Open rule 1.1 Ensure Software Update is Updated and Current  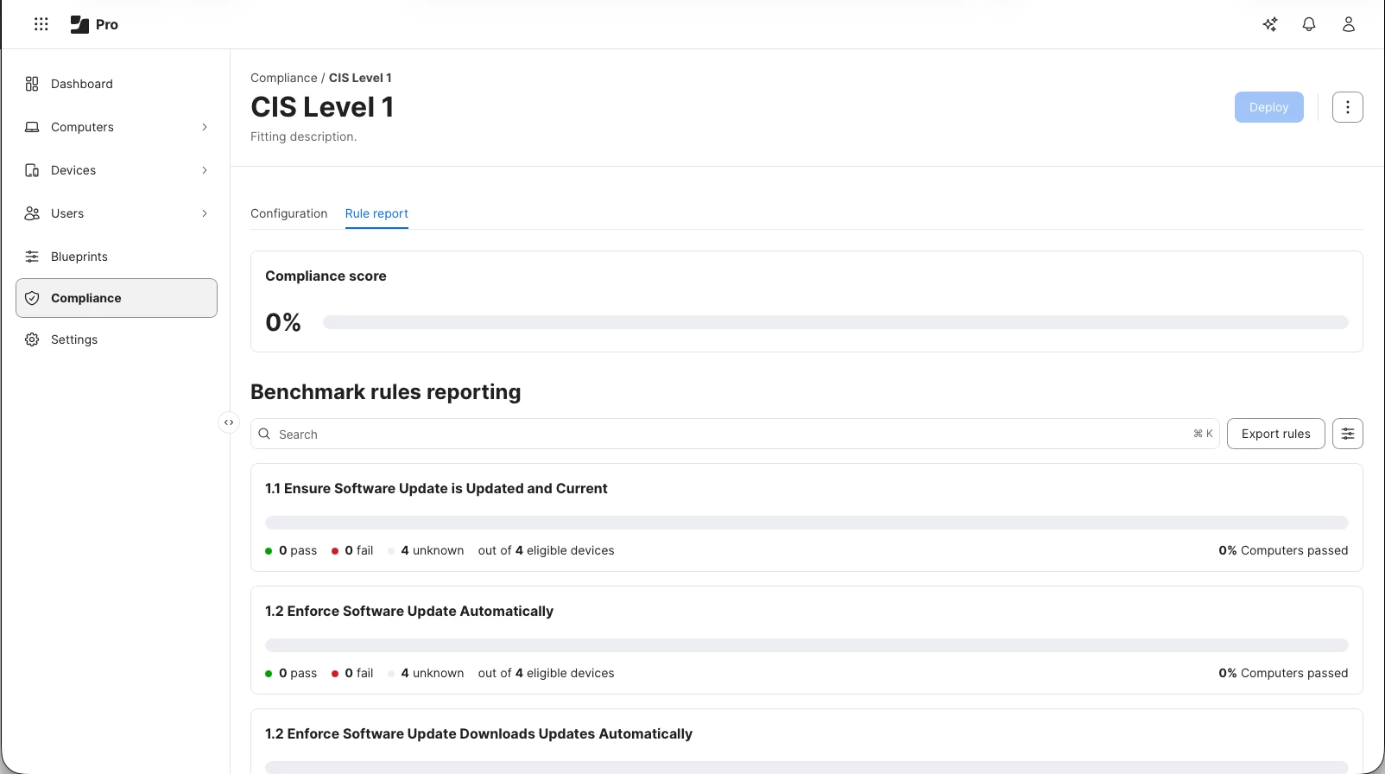click(436, 488)
